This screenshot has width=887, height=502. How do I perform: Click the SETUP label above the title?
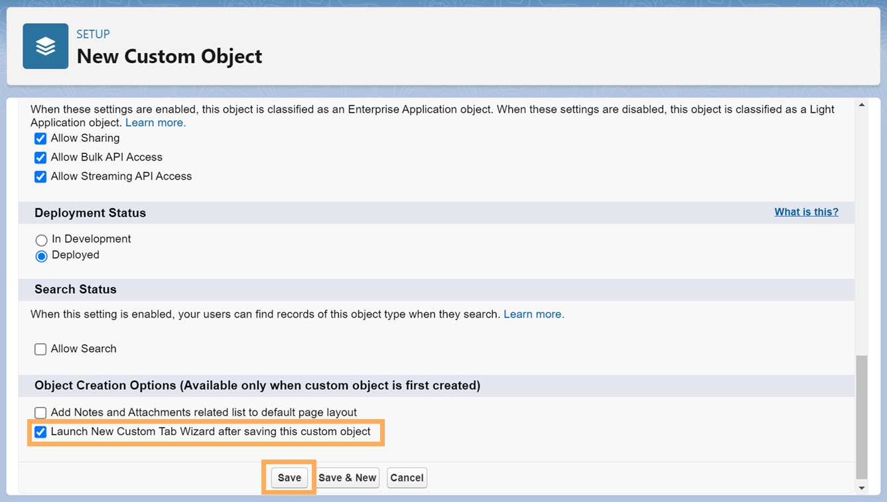[93, 34]
